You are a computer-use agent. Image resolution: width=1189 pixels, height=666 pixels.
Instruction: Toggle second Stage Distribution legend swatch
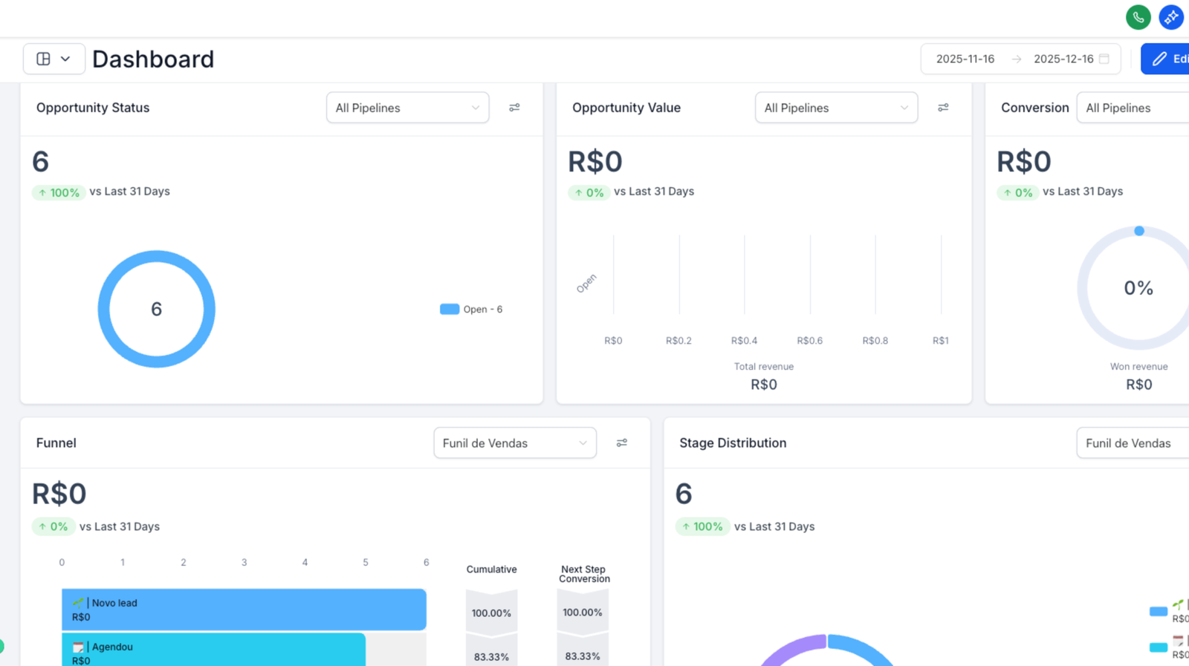click(1158, 647)
